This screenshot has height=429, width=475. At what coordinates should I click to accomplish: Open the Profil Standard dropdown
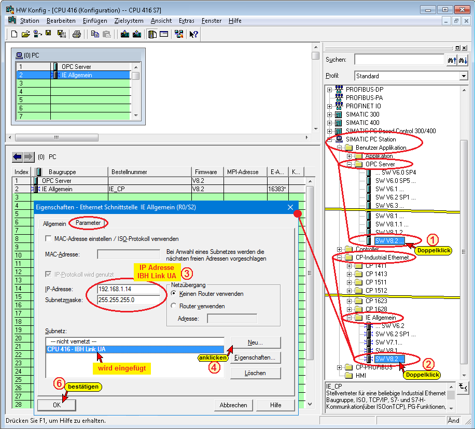pyautogui.click(x=464, y=76)
